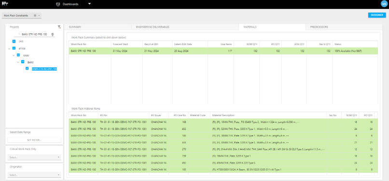
Task: Select the H Beam material description row
Action: tap(223, 169)
